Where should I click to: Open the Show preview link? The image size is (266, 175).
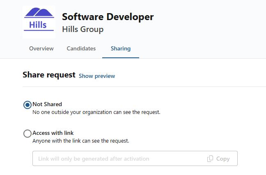point(97,76)
